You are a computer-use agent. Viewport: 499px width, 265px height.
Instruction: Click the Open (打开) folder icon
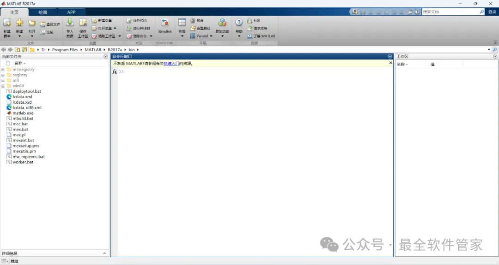point(32,23)
